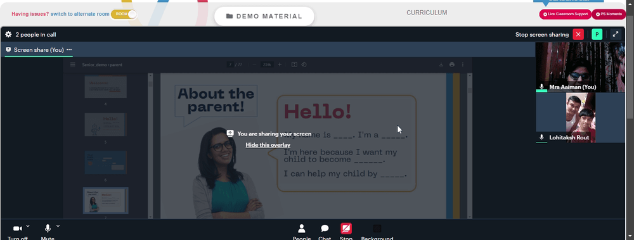The width and height of the screenshot is (634, 240).
Task: Expand camera options chevron
Action: pos(28,226)
